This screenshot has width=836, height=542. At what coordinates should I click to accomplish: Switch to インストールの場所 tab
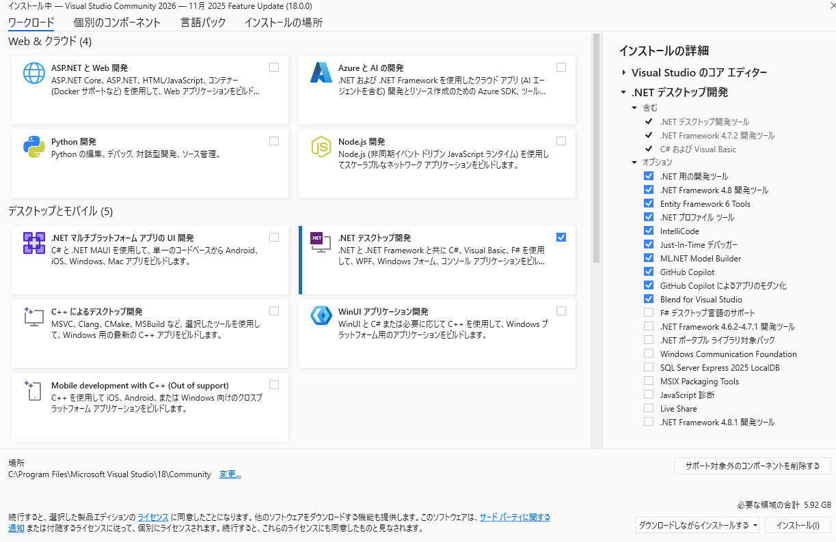[x=284, y=23]
